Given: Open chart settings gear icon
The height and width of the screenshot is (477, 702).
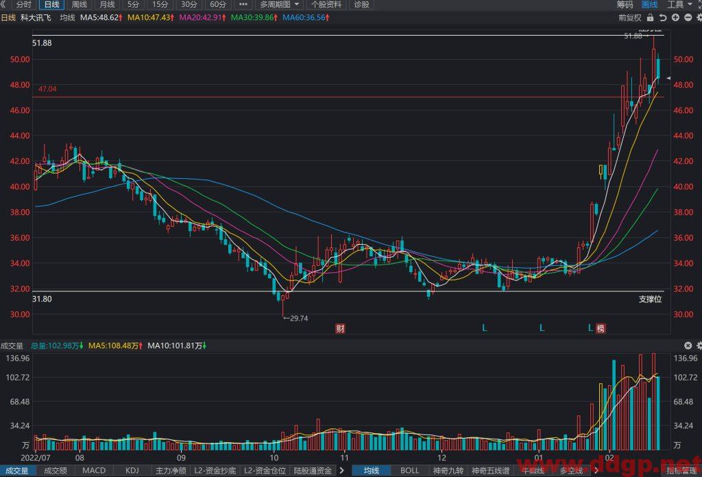Looking at the screenshot, I should (699, 17).
